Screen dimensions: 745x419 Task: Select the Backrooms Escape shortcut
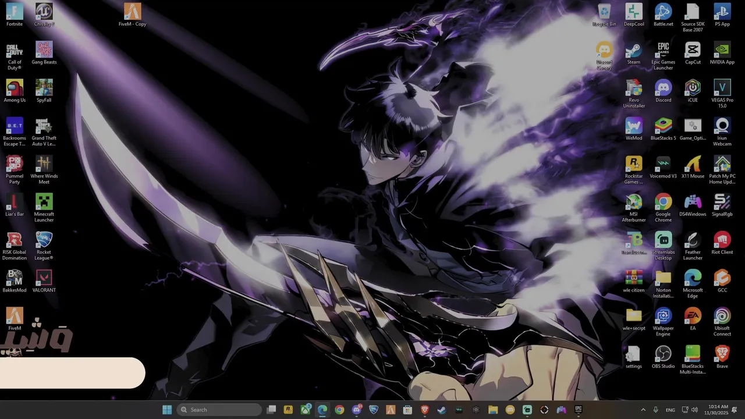(x=15, y=132)
